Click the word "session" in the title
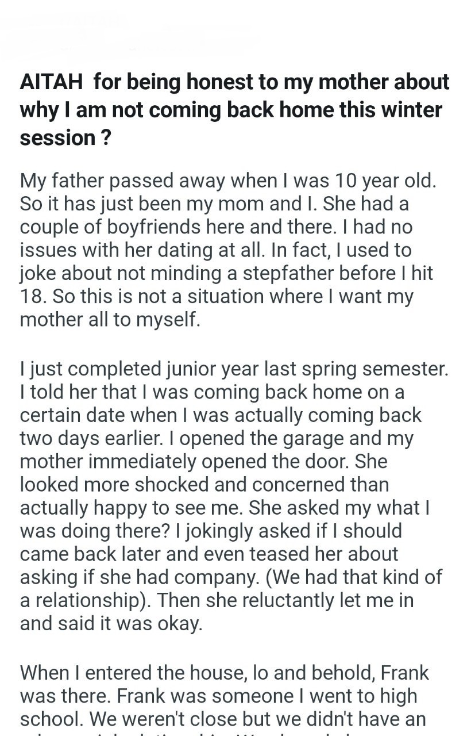The width and height of the screenshot is (471, 736). point(58,137)
